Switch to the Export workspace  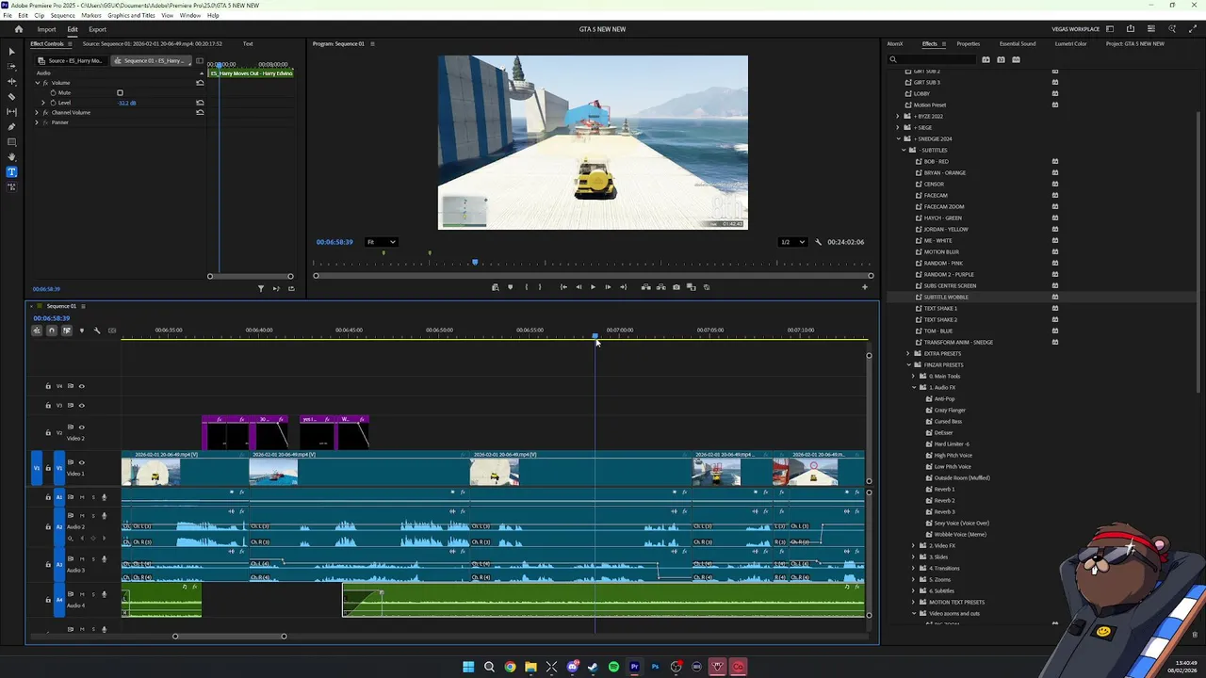[x=97, y=29]
